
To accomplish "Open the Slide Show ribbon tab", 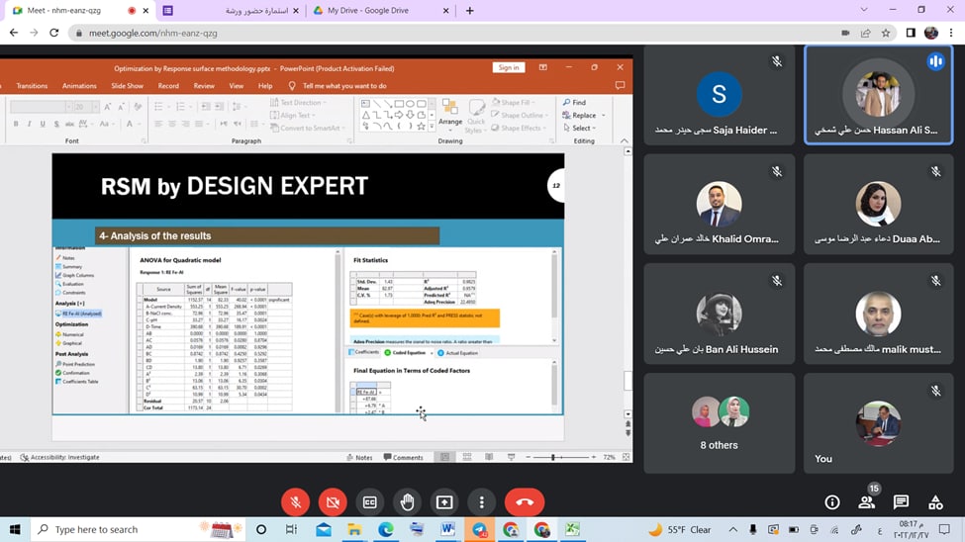I will 127,86.
